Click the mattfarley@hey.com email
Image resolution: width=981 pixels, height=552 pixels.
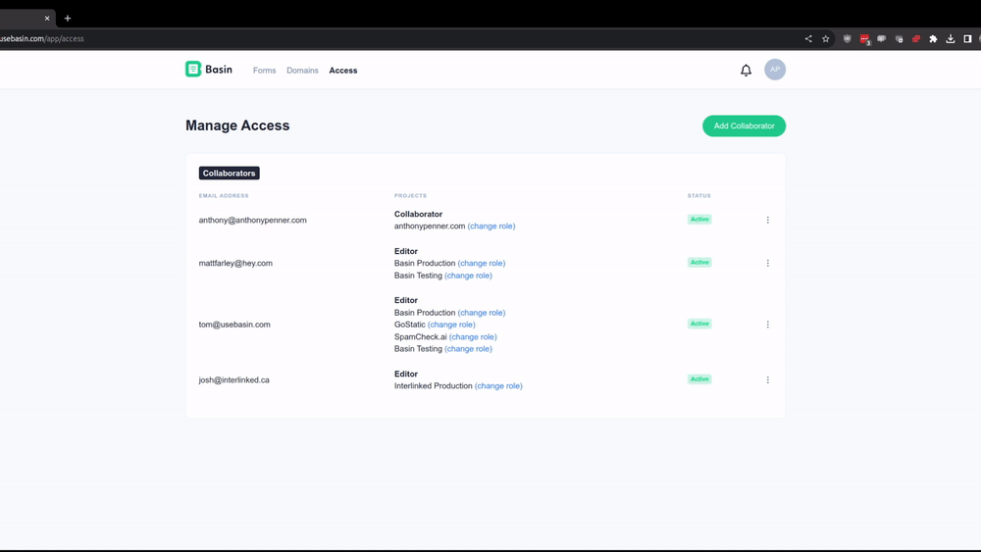235,263
